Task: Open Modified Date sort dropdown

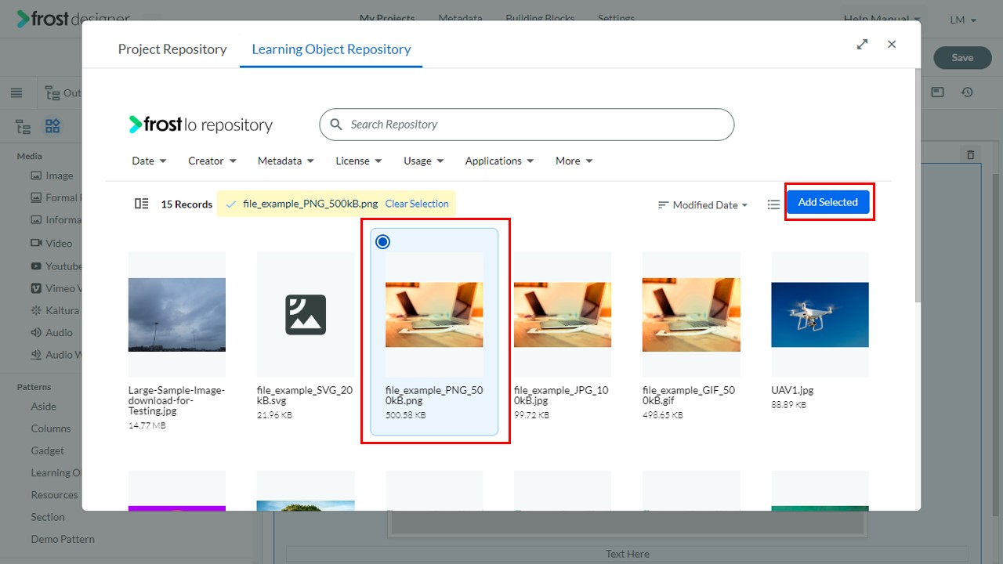Action: (x=703, y=204)
